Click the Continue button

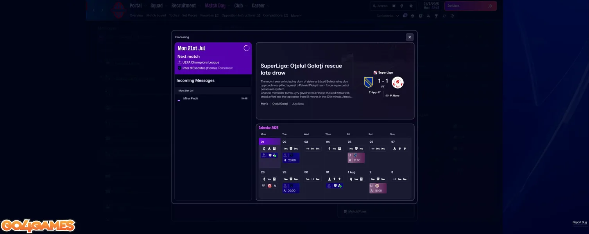tap(470, 6)
